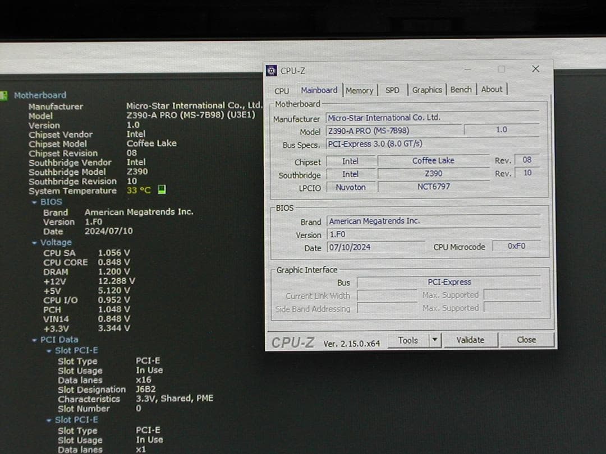Collapse the Voltage tree section
This screenshot has width=606, height=454.
tap(35, 243)
